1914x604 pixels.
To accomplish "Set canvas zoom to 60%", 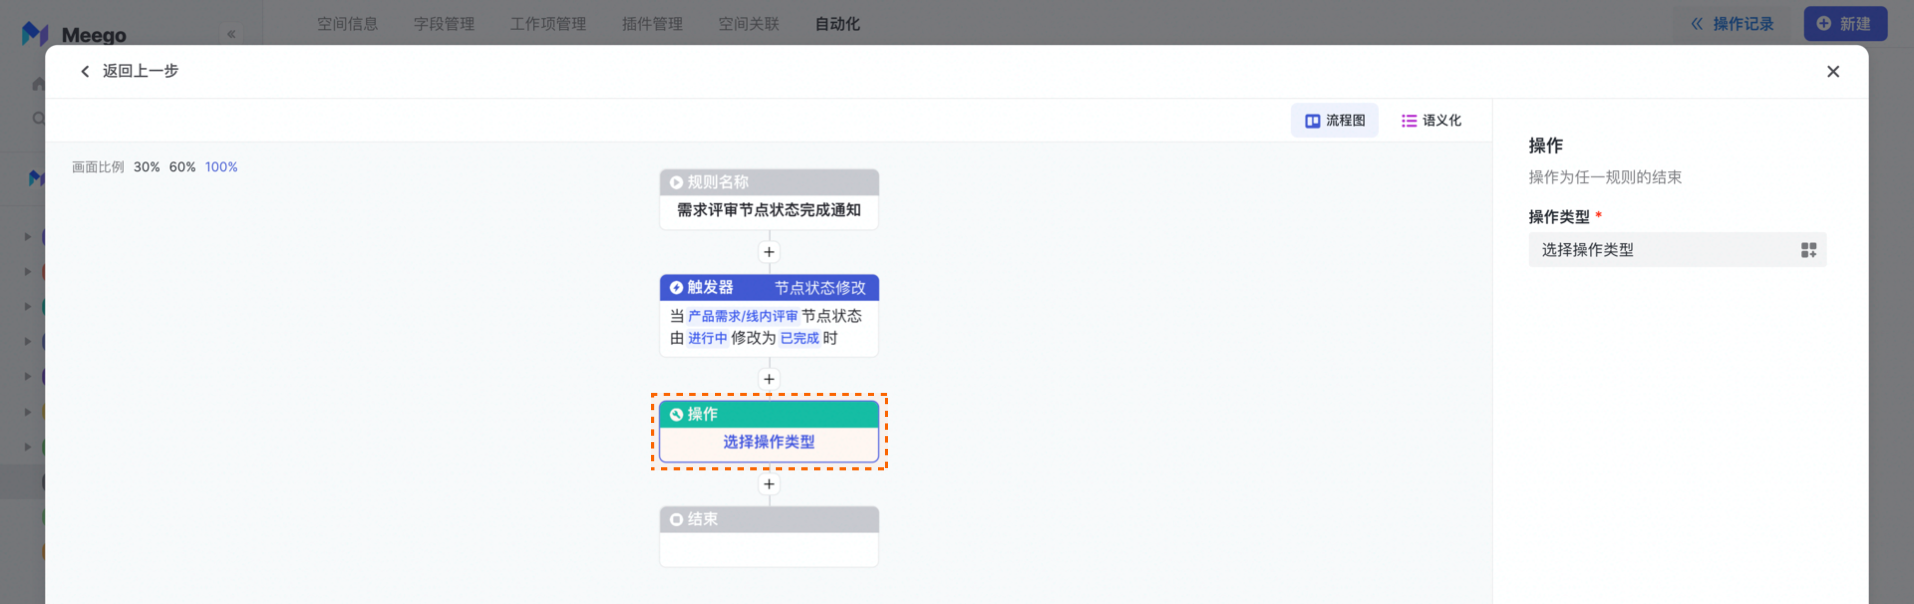I will click(182, 167).
